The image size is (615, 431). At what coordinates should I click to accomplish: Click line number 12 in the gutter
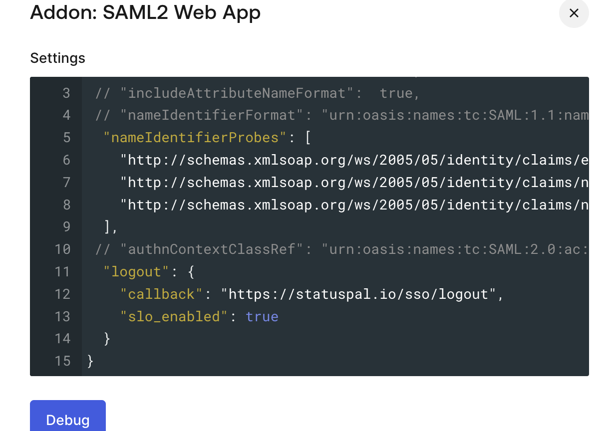[x=62, y=294]
